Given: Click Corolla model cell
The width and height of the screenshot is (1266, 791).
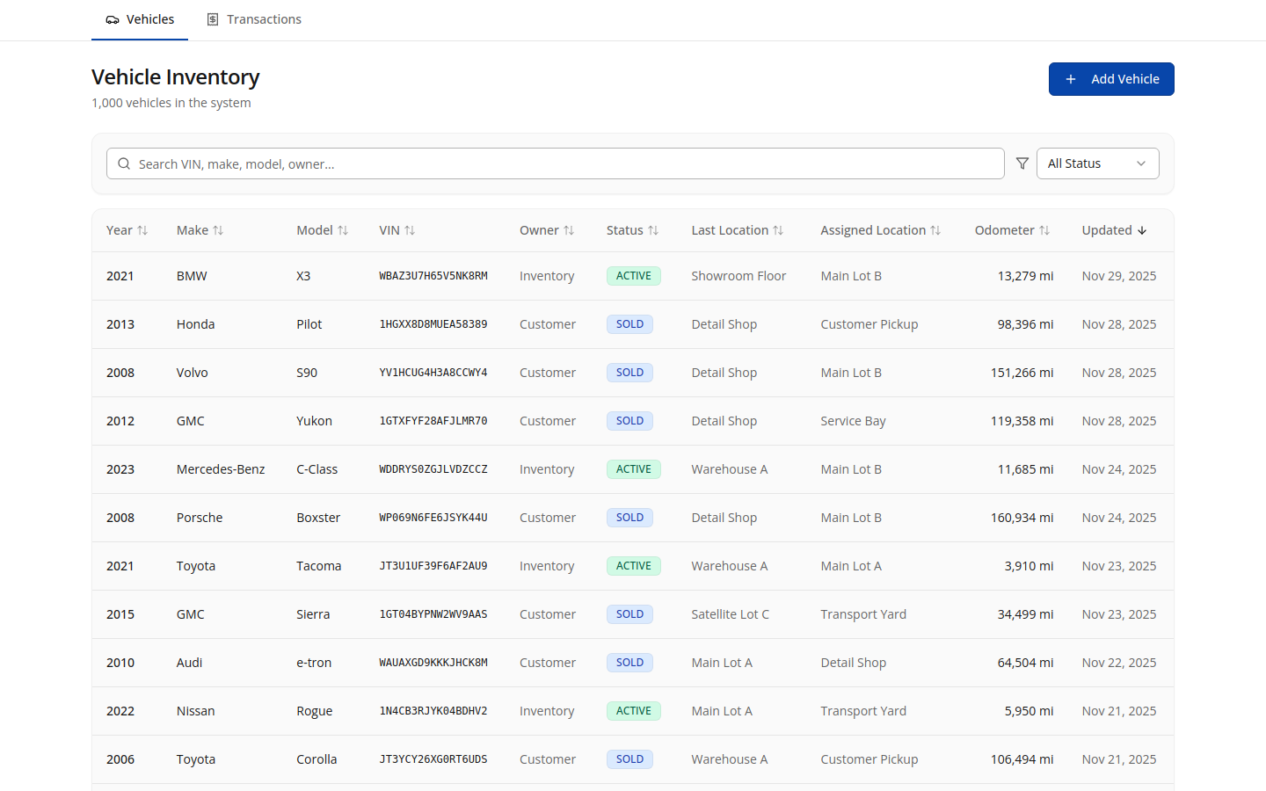Looking at the screenshot, I should tap(316, 759).
